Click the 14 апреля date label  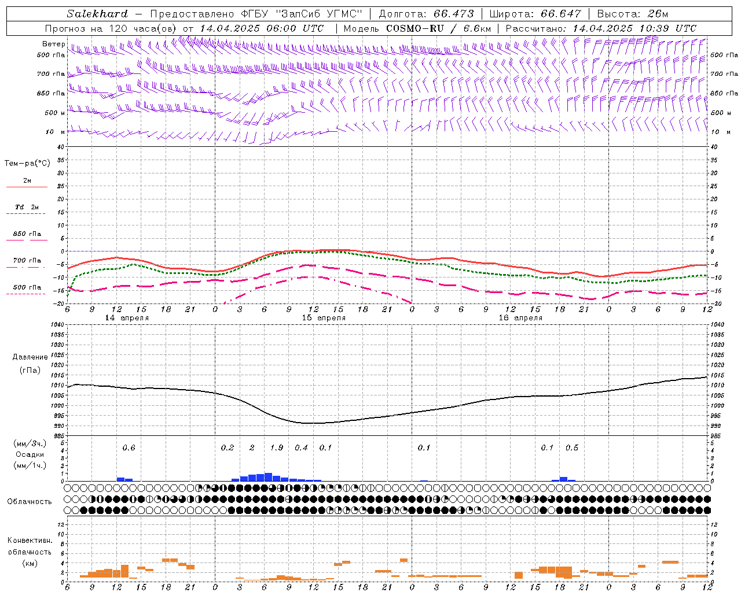pos(127,318)
